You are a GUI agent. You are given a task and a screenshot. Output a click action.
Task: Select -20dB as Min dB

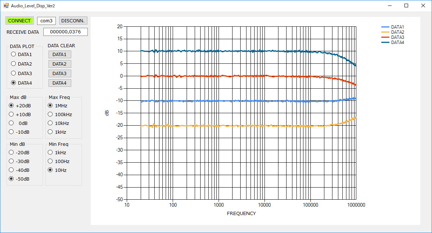(11, 152)
